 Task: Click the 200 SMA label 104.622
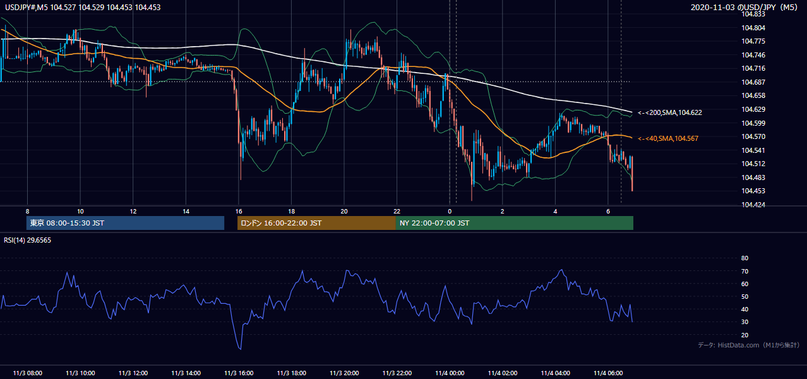670,112
